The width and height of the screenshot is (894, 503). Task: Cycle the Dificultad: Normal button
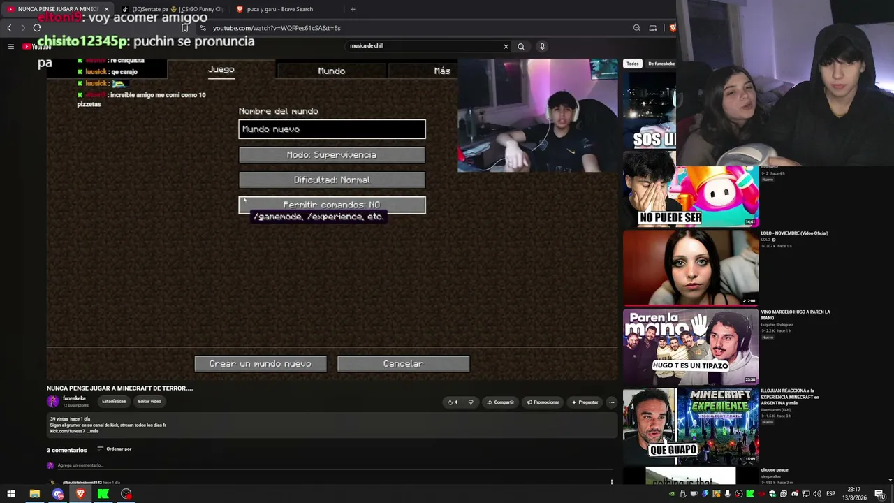click(332, 180)
